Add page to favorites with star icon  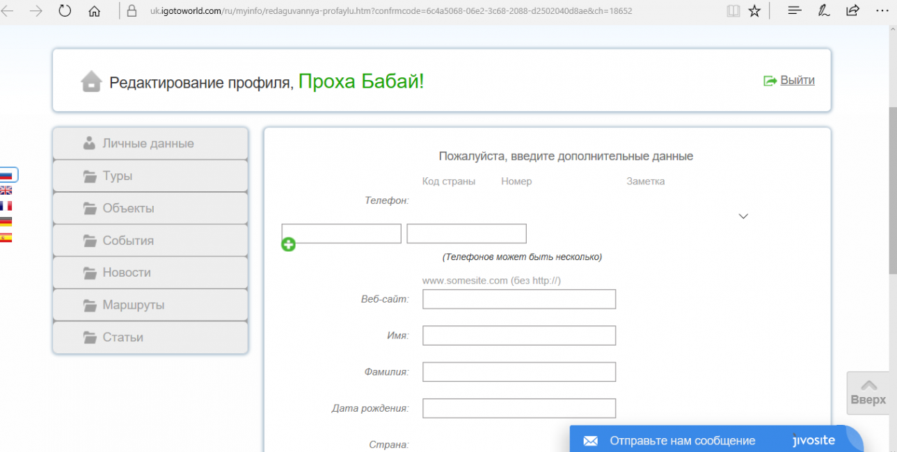754,11
